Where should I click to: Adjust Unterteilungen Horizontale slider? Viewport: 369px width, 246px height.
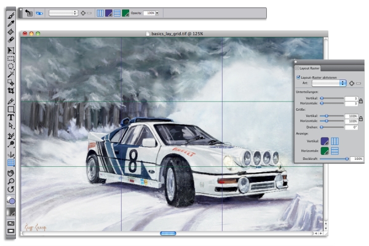pos(332,103)
